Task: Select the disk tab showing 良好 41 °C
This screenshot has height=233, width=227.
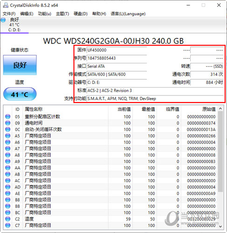Action: pos(14,25)
